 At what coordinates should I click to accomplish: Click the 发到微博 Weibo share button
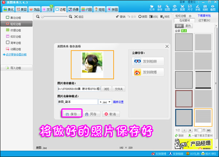(x=148, y=72)
